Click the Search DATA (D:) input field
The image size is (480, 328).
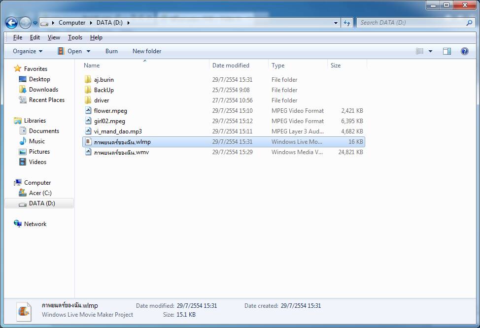[x=411, y=23]
